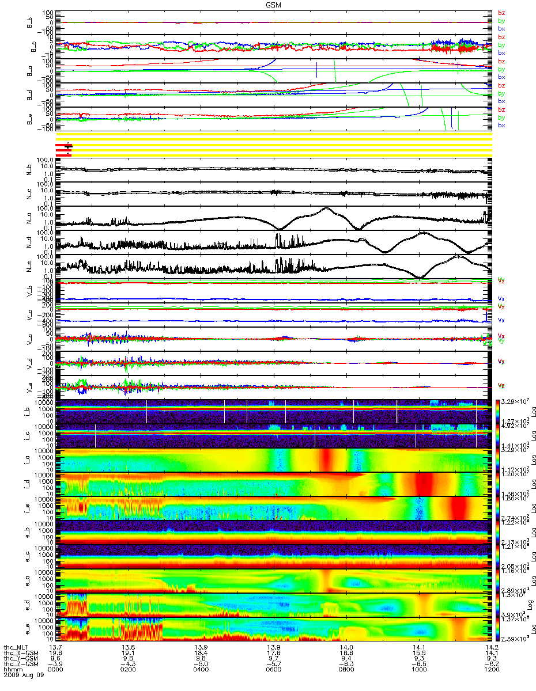Click the X-GSM value 19.6
Viewport: 536px width, 691px height.
[x=56, y=653]
